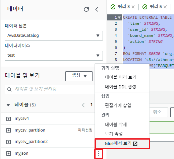Open the 생성 create dropdown
The image size is (174, 159).
(79, 76)
